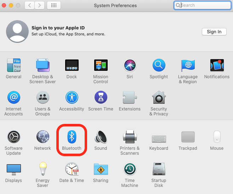The height and width of the screenshot is (194, 233).
Task: Click the Show All grid button
Action: coord(53,5)
